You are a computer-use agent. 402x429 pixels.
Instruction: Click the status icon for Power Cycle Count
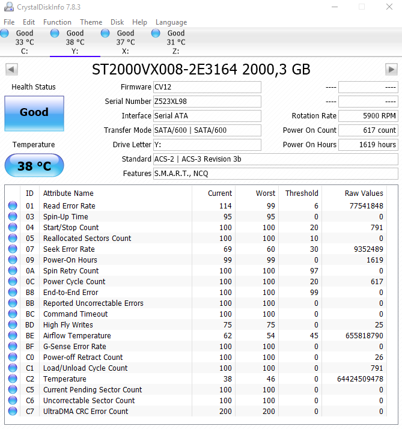pos(13,281)
